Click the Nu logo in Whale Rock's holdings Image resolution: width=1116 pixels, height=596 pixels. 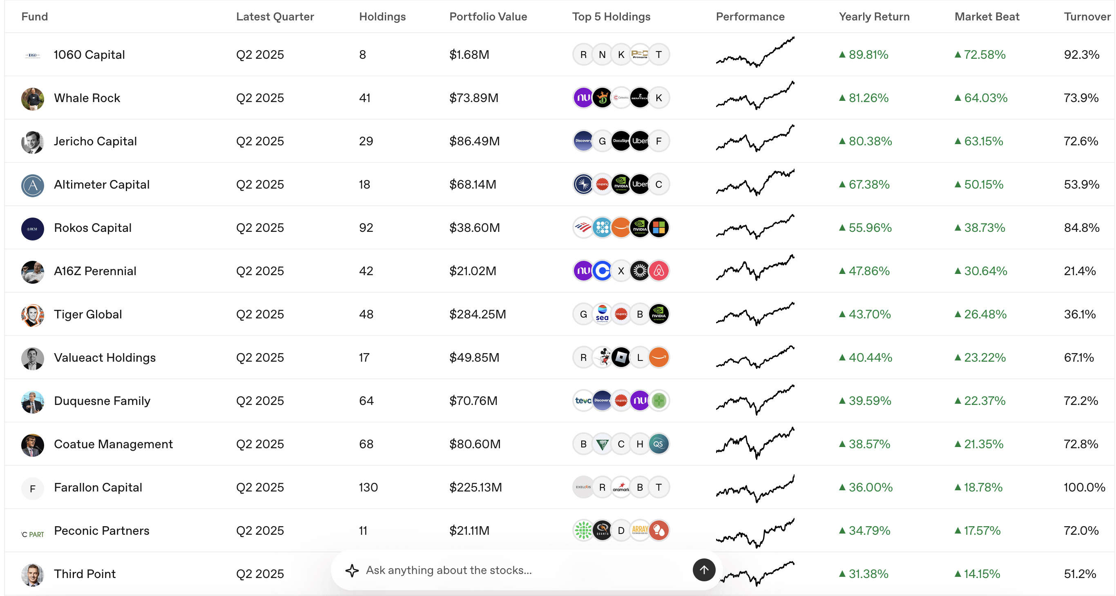(x=583, y=98)
